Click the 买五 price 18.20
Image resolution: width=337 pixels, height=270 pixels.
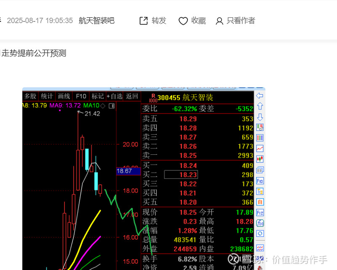click(188, 202)
